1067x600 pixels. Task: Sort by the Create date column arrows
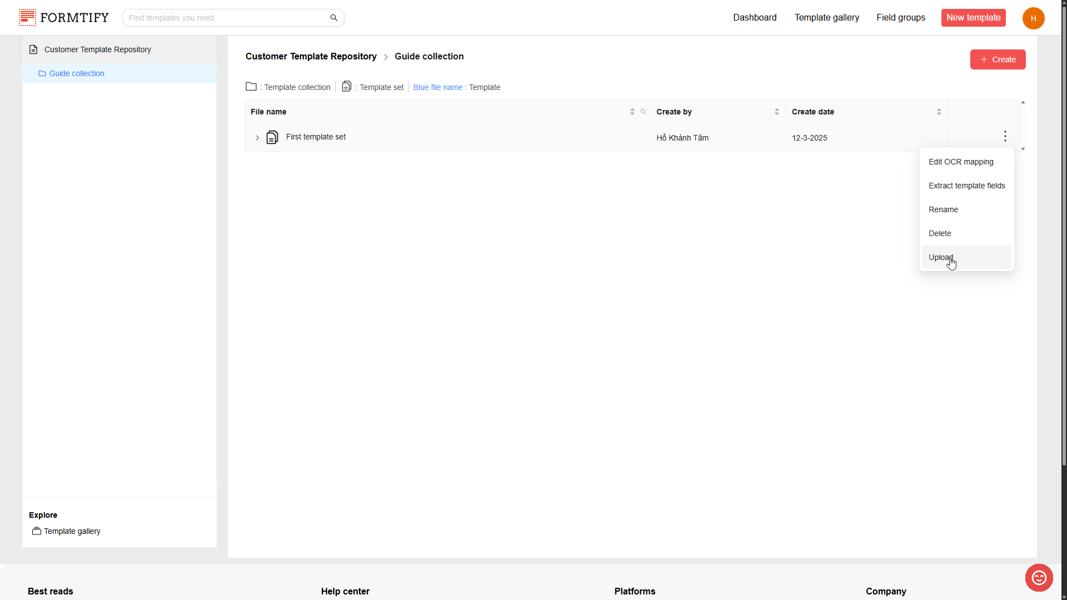coord(939,112)
